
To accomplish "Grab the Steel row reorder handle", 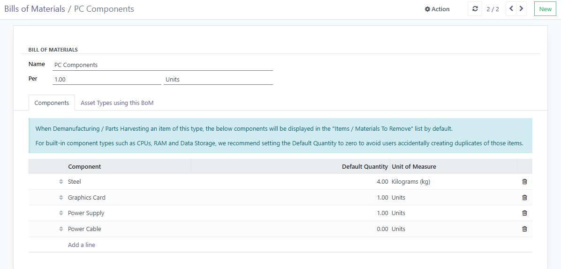I will coord(61,182).
